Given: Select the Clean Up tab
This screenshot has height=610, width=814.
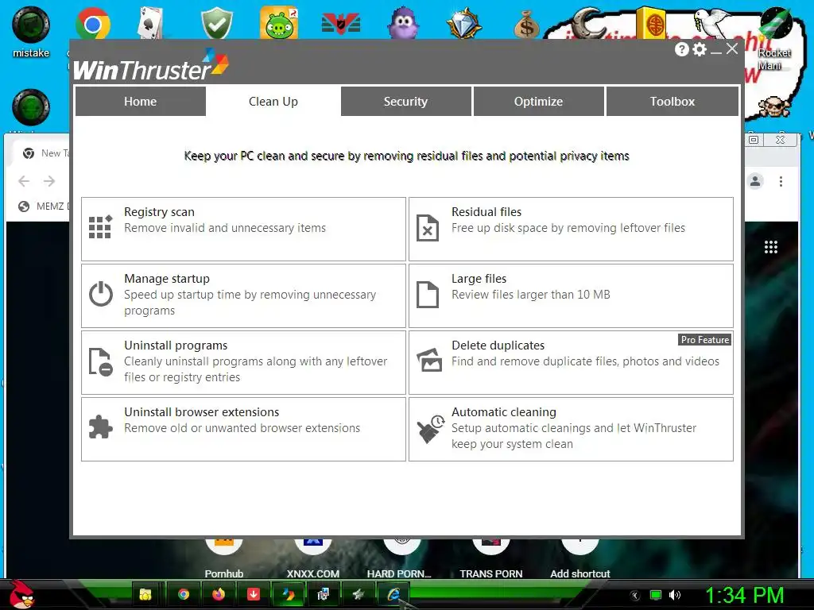Looking at the screenshot, I should click(273, 101).
